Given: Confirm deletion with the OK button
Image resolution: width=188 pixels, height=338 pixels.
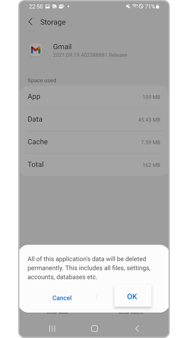Looking at the screenshot, I should (x=133, y=296).
